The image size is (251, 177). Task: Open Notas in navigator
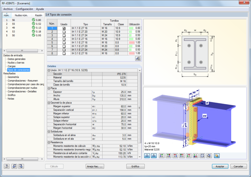point(11,99)
